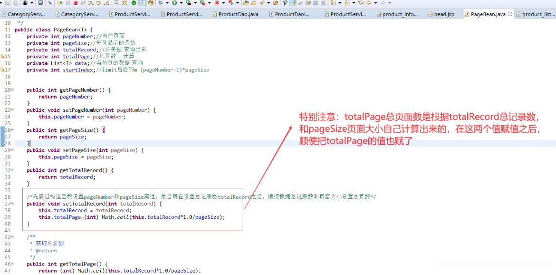Click the green Run icon
The height and width of the screenshot is (275, 556).
(x=174, y=3)
